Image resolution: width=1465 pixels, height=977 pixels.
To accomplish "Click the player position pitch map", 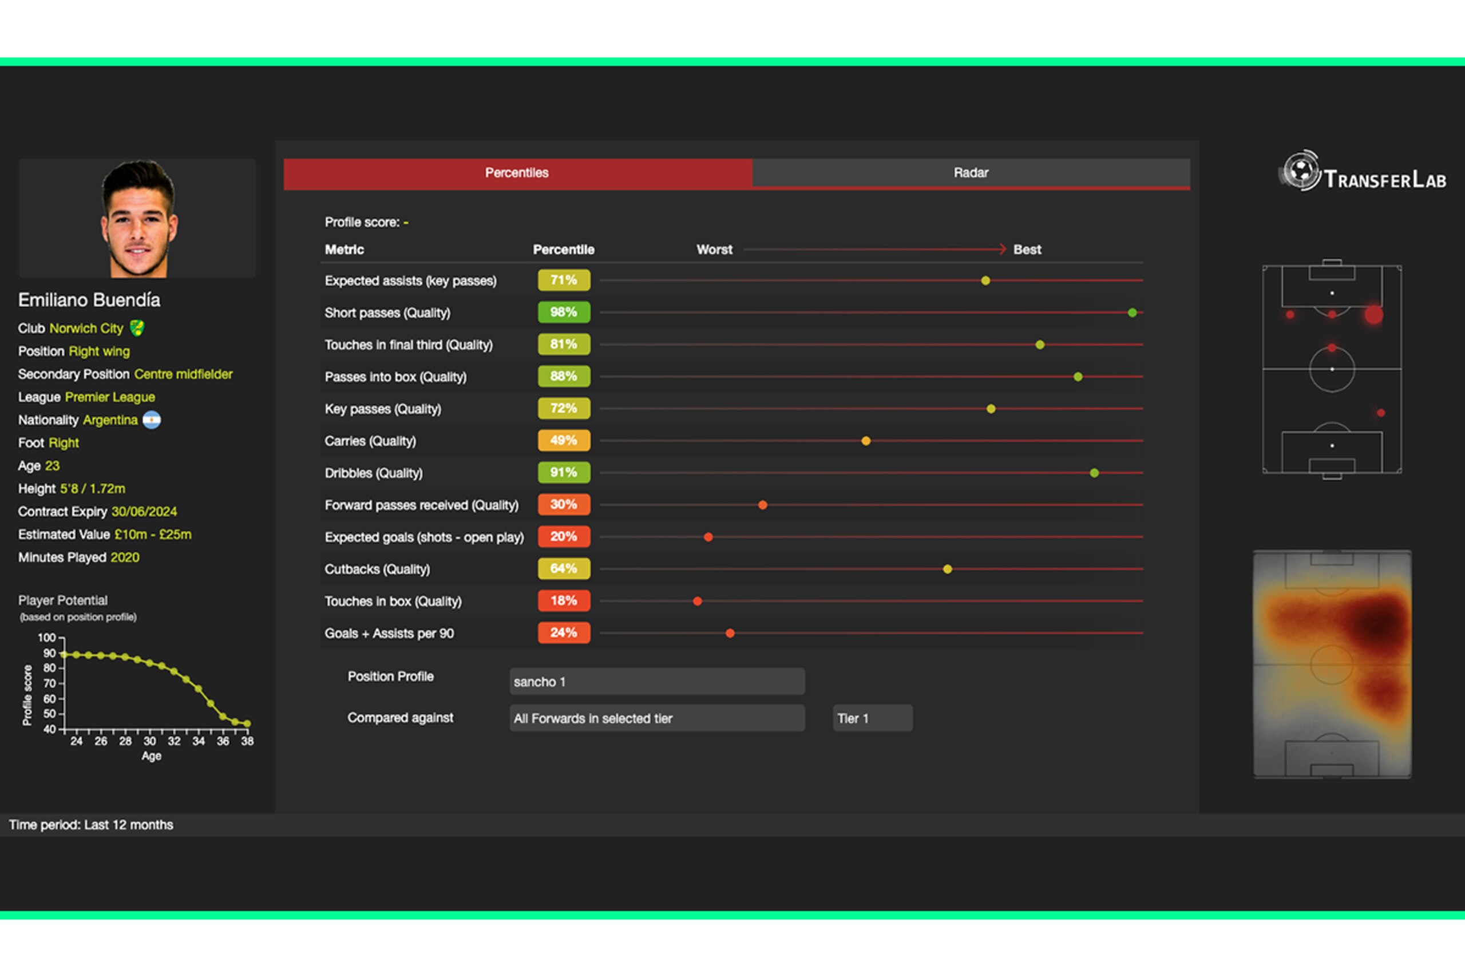I will tap(1332, 369).
